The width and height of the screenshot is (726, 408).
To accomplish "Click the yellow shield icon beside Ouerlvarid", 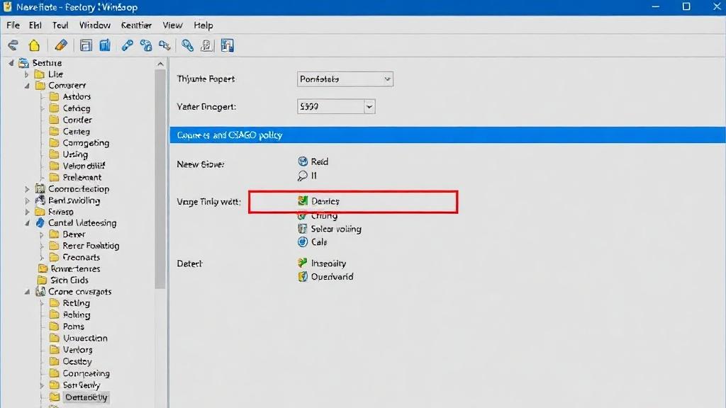I will click(x=302, y=277).
